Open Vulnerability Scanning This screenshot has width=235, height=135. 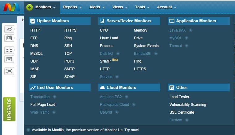coord(188,105)
